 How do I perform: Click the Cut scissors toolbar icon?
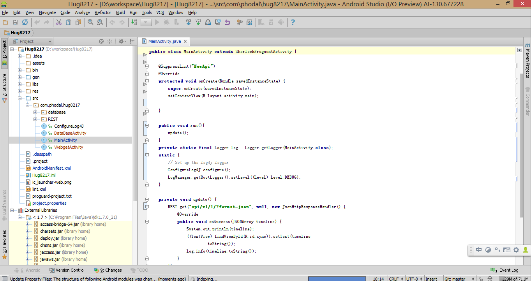click(x=59, y=23)
